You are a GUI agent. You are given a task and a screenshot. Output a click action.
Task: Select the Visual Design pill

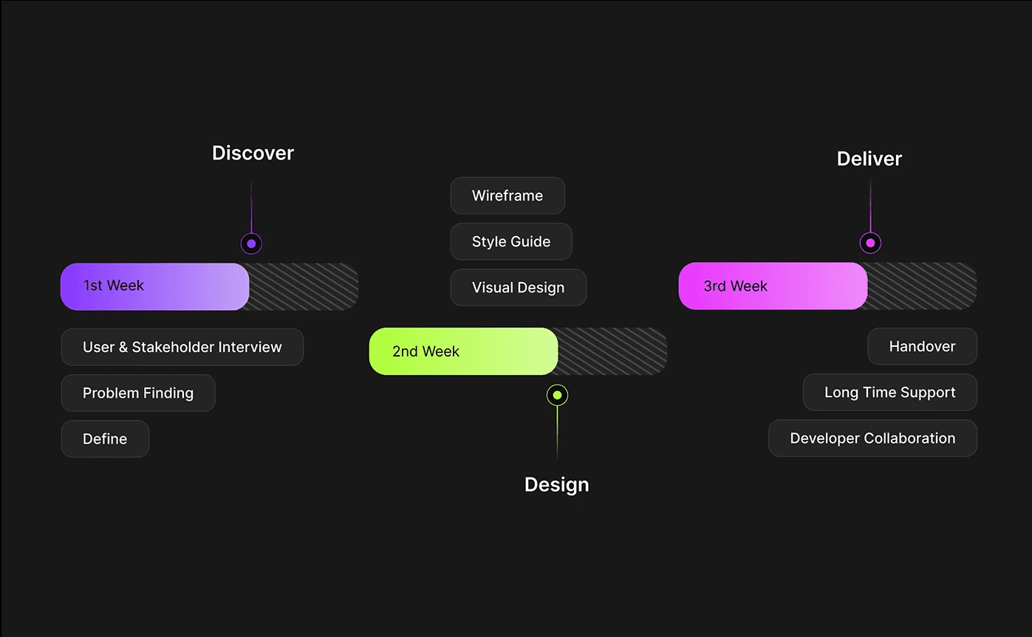pyautogui.click(x=518, y=287)
